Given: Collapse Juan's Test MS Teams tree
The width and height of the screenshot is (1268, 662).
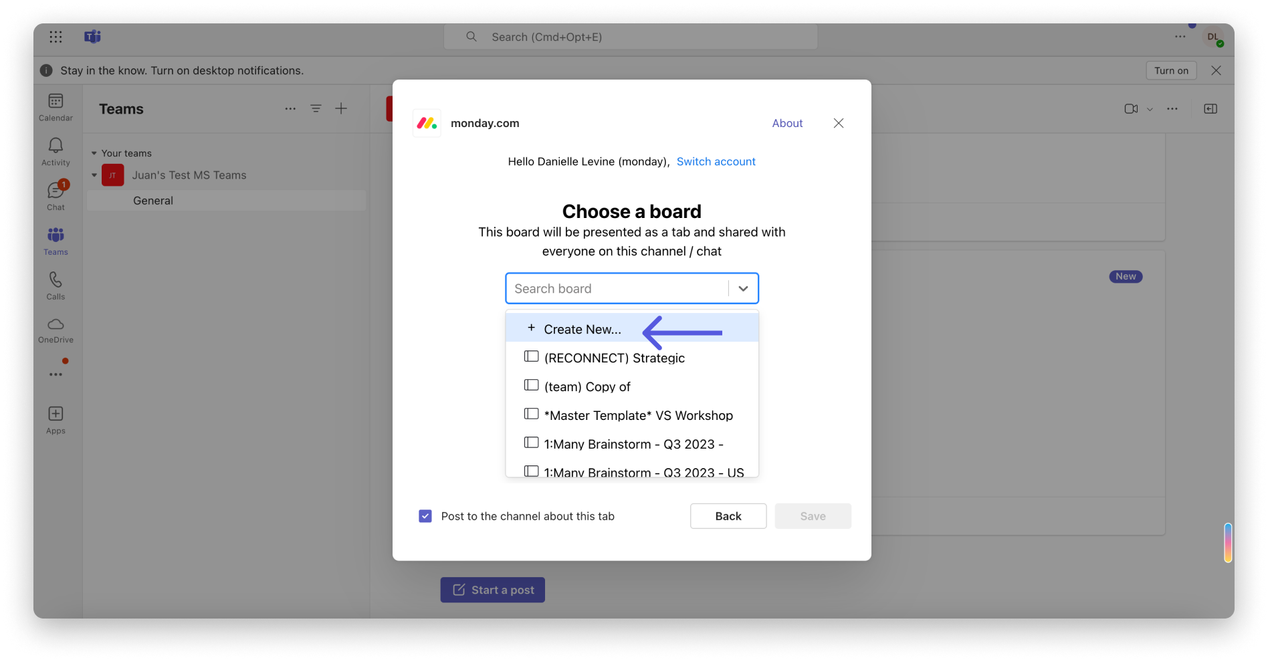Looking at the screenshot, I should [x=94, y=175].
